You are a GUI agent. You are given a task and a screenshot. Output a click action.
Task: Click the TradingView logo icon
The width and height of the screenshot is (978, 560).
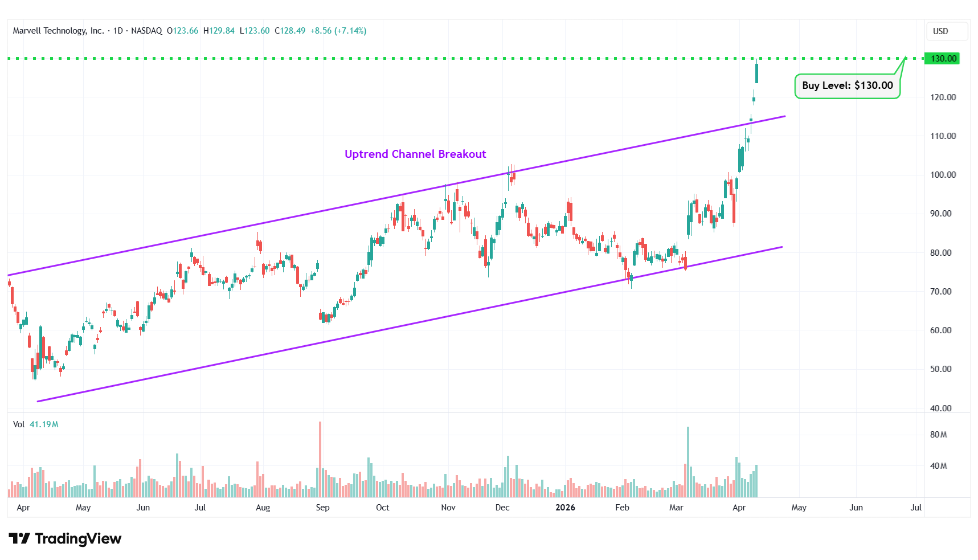19,538
